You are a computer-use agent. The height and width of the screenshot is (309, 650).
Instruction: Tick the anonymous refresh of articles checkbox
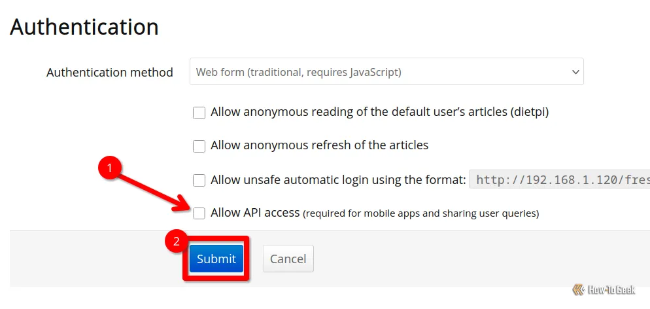click(x=199, y=147)
